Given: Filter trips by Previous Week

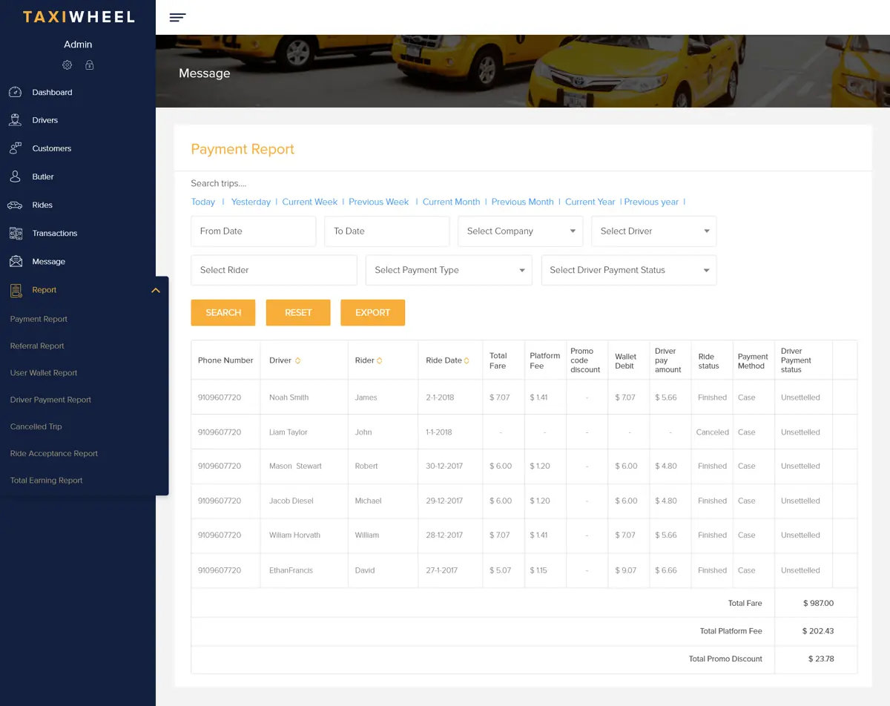Looking at the screenshot, I should (x=379, y=202).
